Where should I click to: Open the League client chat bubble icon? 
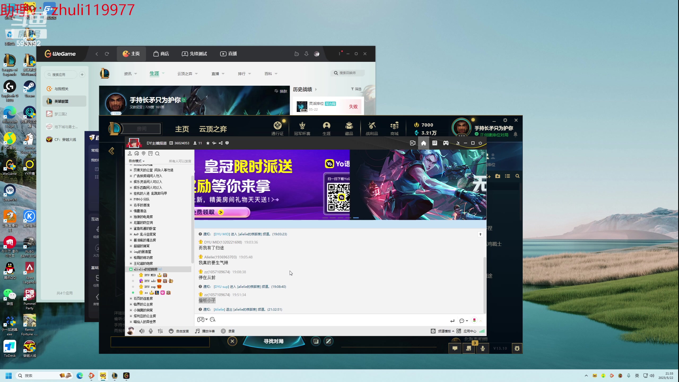[x=455, y=348]
